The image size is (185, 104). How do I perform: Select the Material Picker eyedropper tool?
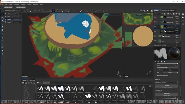coord(2,34)
